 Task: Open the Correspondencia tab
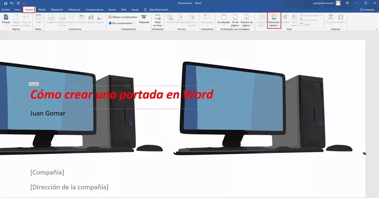(94, 10)
